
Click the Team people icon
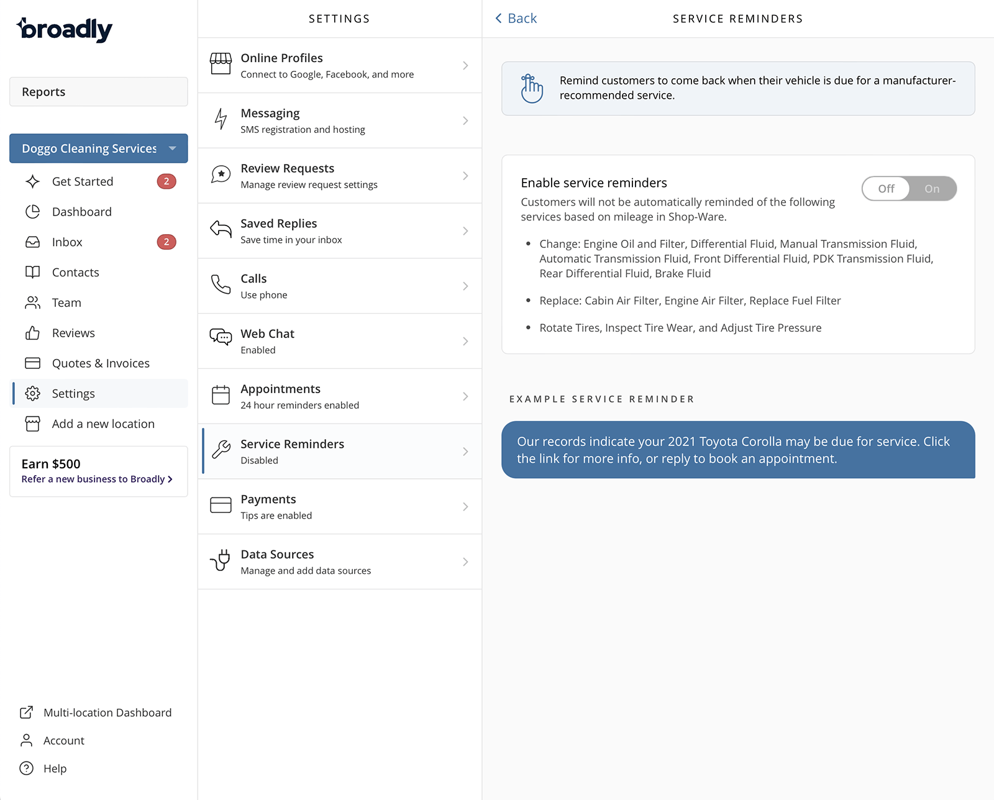coord(33,302)
